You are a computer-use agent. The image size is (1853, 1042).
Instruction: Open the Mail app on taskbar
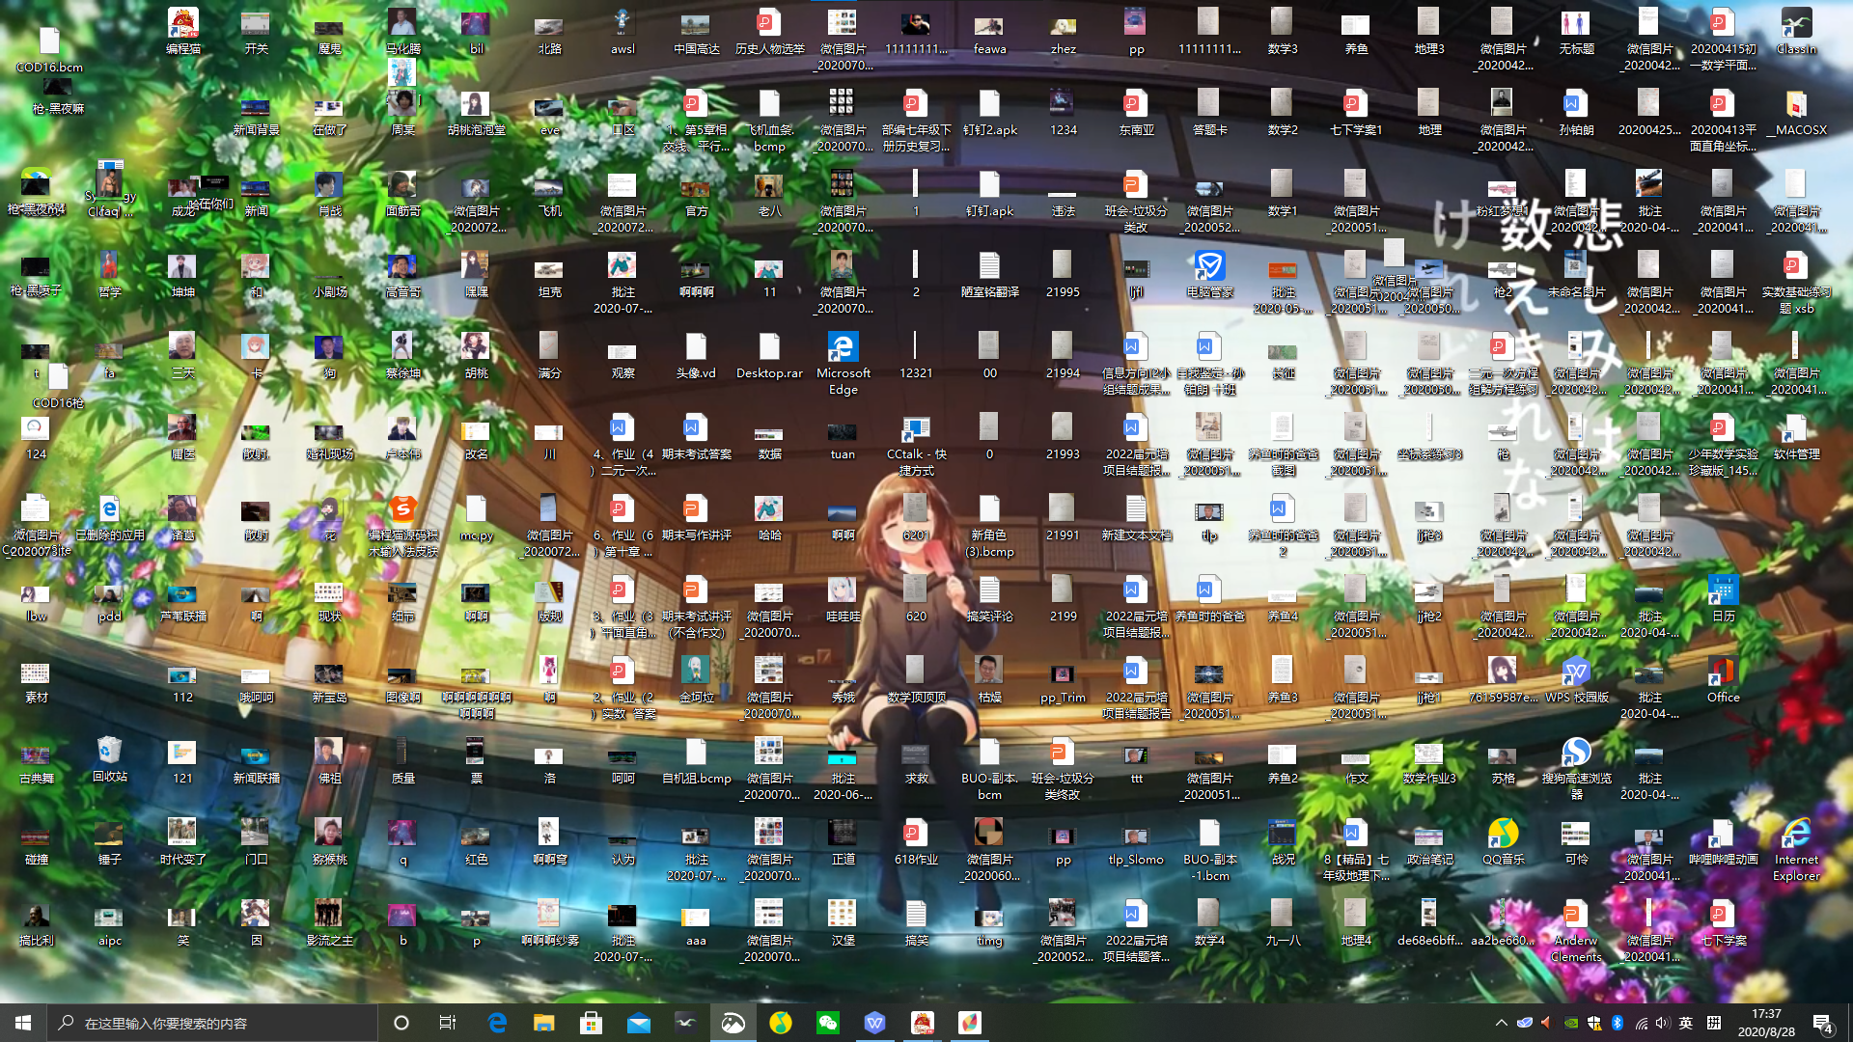pyautogui.click(x=639, y=1023)
